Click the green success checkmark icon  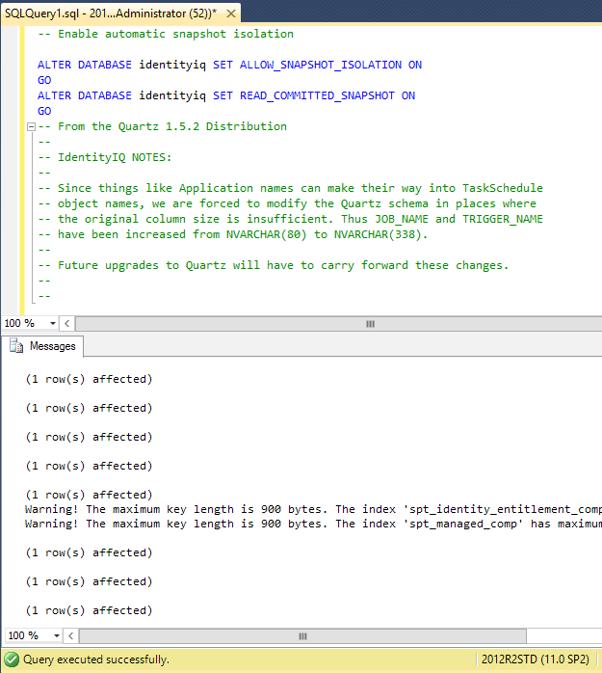12,660
